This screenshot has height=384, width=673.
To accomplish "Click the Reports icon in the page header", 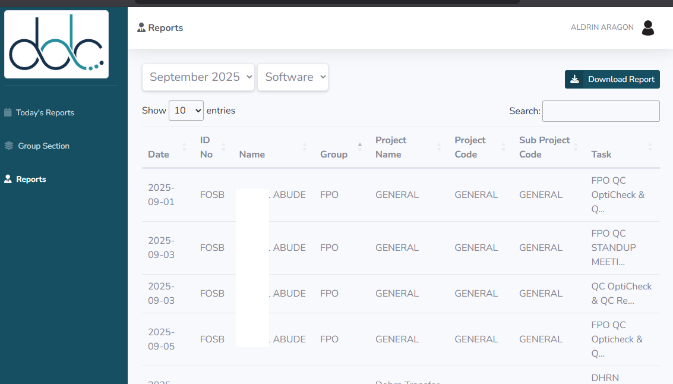I will (x=141, y=27).
